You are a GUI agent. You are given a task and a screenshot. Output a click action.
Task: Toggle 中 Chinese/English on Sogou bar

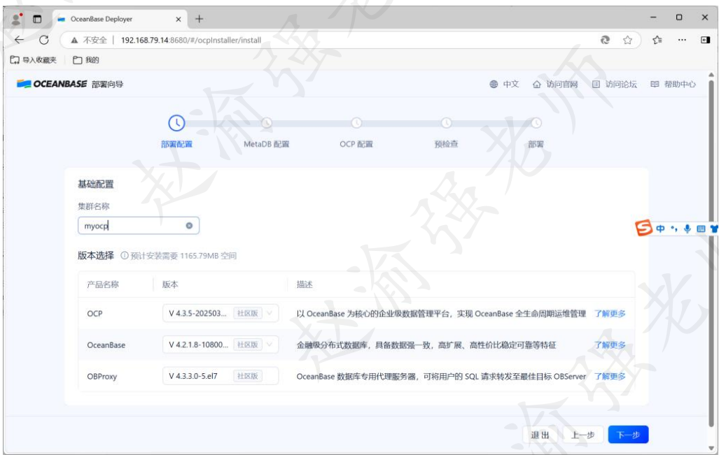[660, 229]
